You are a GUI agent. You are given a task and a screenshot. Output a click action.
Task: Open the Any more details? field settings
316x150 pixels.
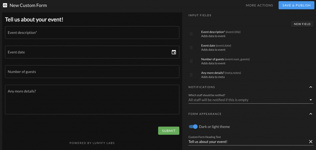(221, 75)
